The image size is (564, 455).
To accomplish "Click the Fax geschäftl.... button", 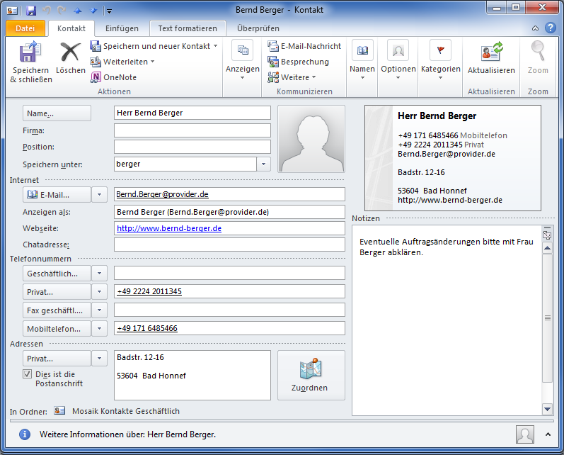I will point(57,310).
